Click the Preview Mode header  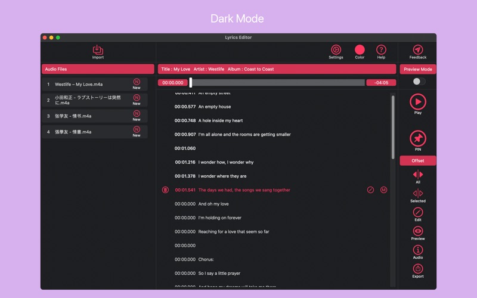pos(418,69)
